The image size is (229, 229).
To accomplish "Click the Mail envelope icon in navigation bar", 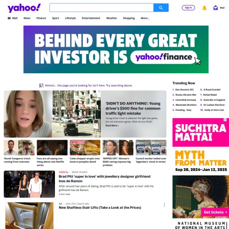I will click(x=9, y=18).
